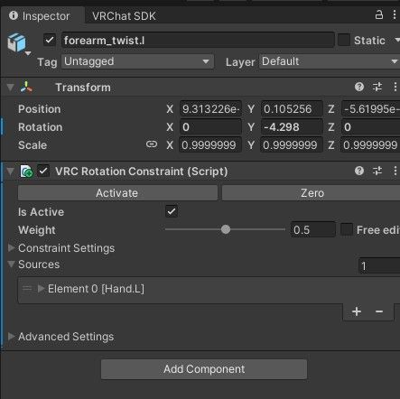This screenshot has height=399, width=400.
Task: Click the GameObject cube icon picker
Action: tap(17, 42)
